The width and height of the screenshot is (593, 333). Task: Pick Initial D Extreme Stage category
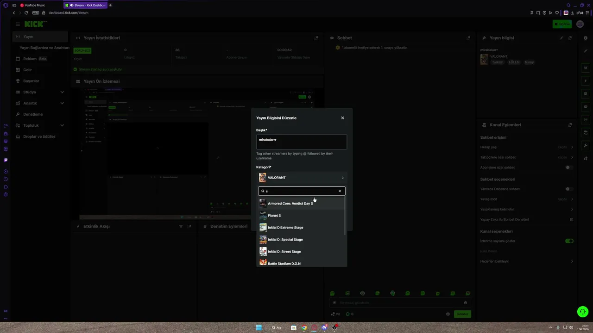pyautogui.click(x=302, y=228)
